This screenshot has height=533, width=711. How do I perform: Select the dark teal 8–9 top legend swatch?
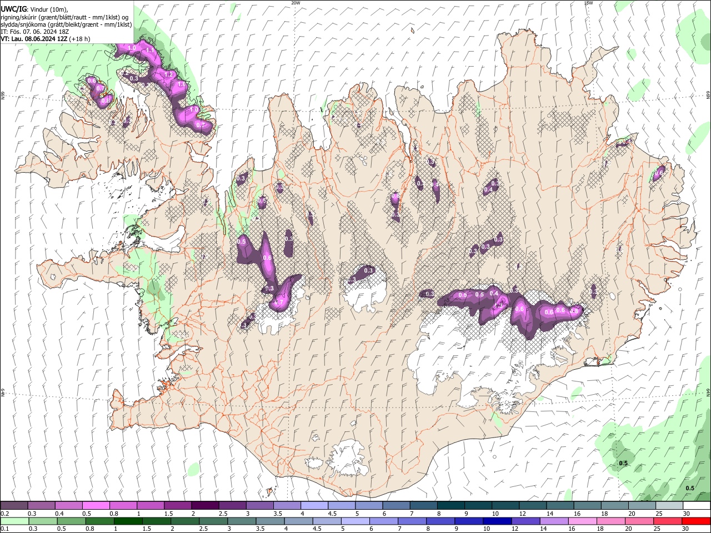click(x=451, y=506)
